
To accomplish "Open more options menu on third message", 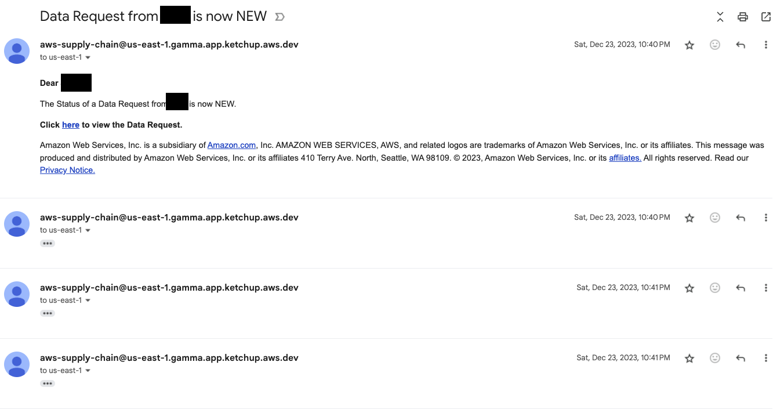I will click(x=766, y=288).
